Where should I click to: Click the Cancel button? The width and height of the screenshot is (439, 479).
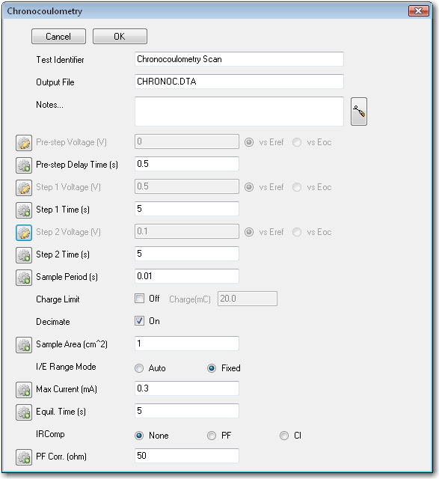[x=58, y=37]
